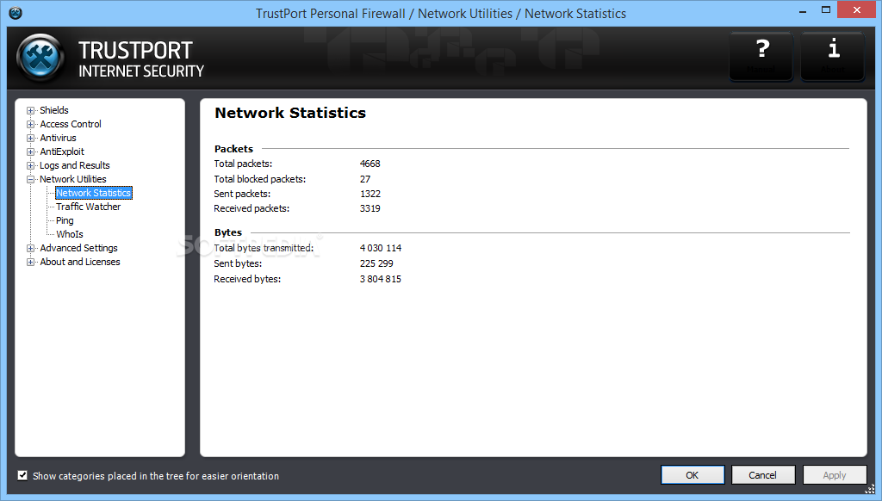Click the Total bytes transmitted label
Viewport: 882px width, 501px height.
click(264, 248)
